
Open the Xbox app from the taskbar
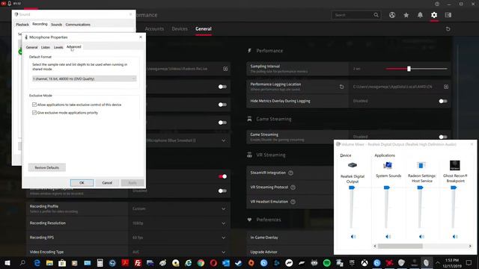point(364,263)
